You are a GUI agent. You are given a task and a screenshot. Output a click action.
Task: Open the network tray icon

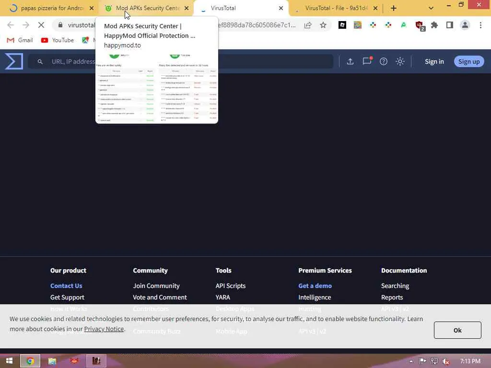(x=434, y=361)
